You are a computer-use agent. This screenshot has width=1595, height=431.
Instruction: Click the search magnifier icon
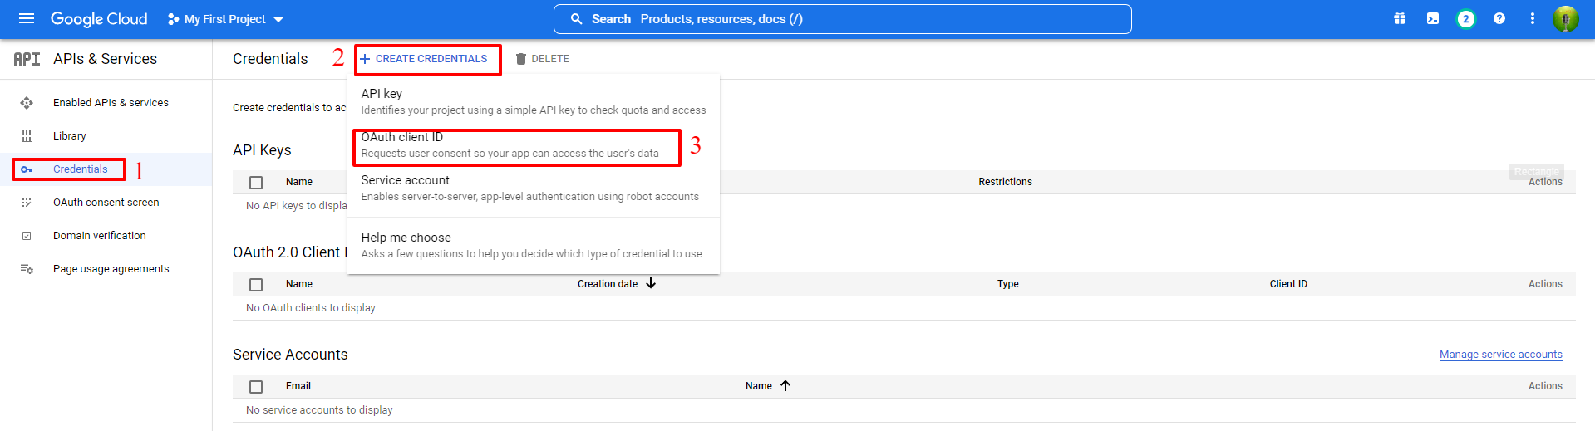[576, 18]
